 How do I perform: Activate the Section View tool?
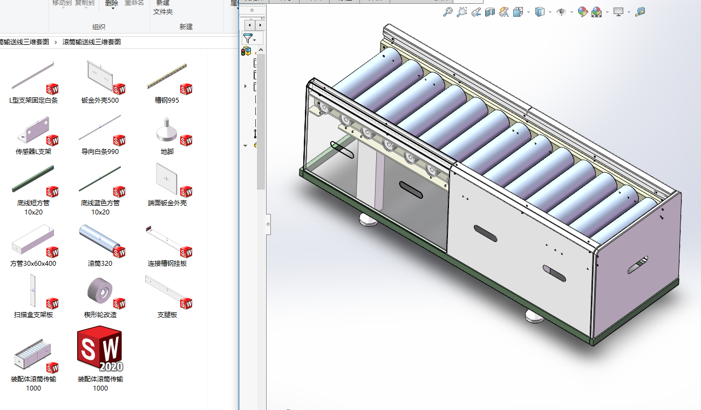[x=490, y=12]
